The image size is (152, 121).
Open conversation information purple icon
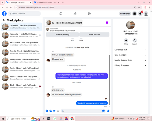click(x=107, y=23)
